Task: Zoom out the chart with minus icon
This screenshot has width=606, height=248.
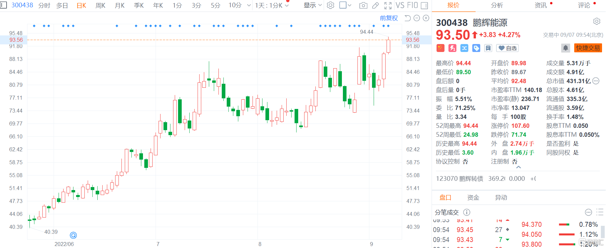Action: (417, 18)
